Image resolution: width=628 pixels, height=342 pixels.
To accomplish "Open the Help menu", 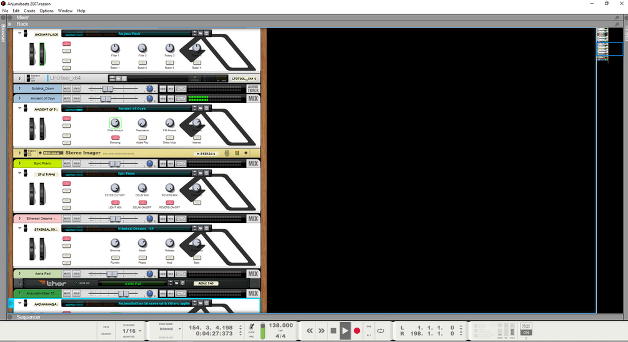I will pos(81,11).
